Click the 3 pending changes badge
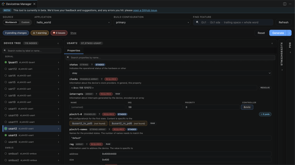Screen dimensions: 295x165 pyautogui.click(x=16, y=33)
